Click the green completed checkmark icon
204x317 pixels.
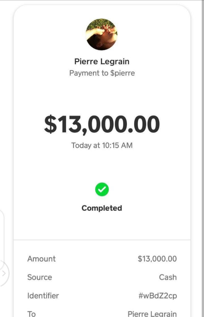click(102, 190)
